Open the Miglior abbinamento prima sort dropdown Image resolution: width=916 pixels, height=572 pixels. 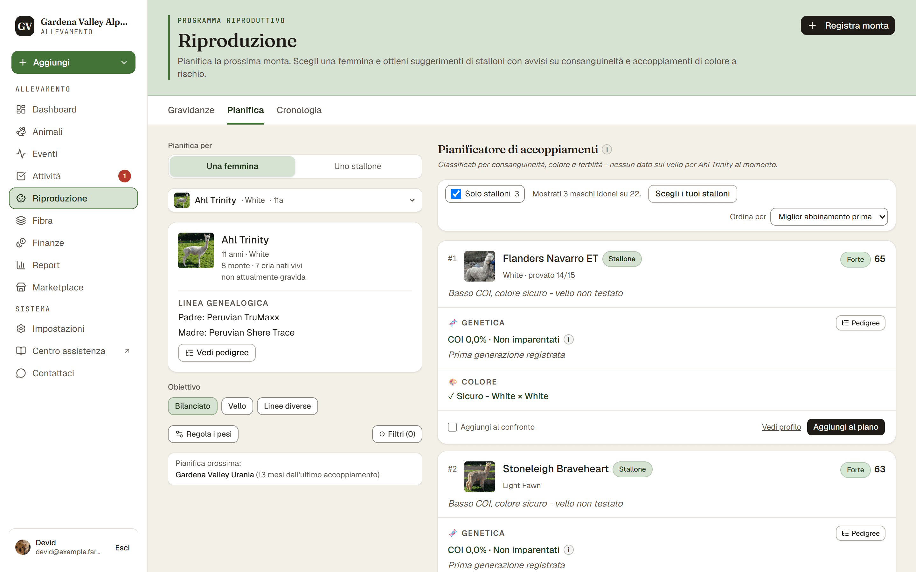[829, 217]
